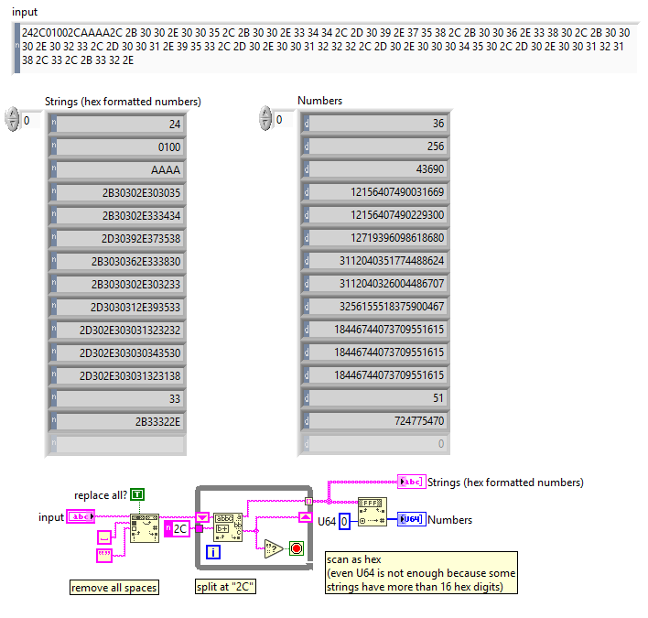
Task: Select string element 2D302E30303031323138
Action: point(117,375)
